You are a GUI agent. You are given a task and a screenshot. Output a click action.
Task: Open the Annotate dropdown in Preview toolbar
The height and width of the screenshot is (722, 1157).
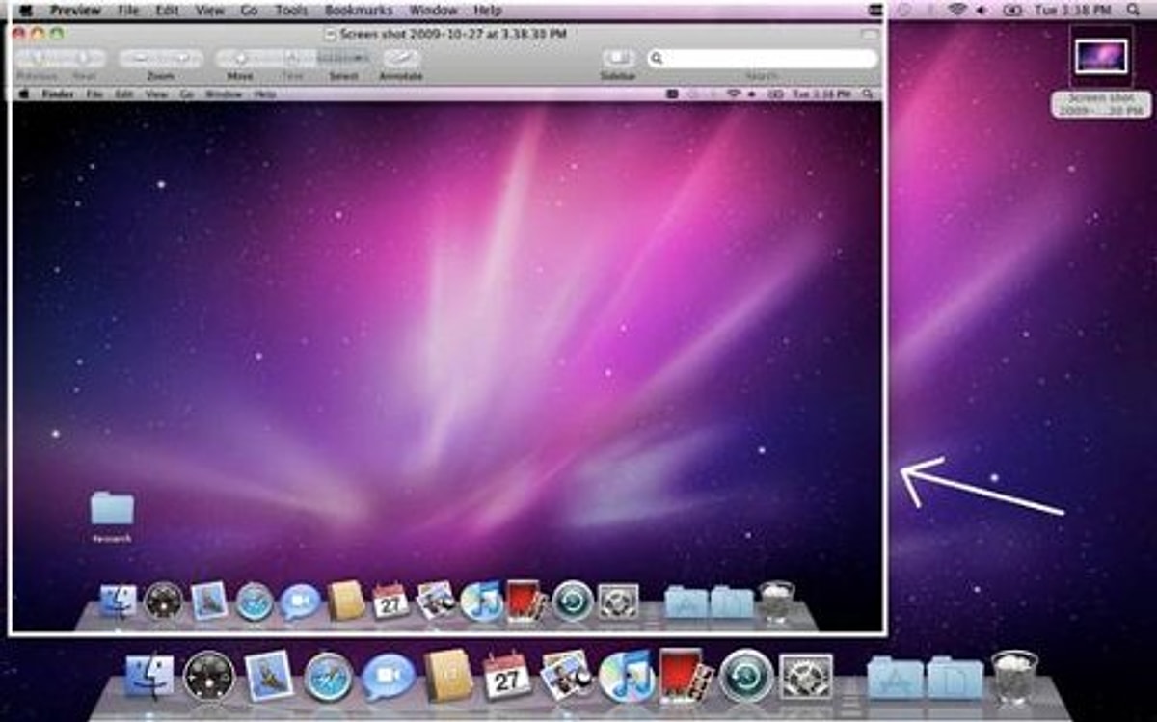(x=400, y=59)
